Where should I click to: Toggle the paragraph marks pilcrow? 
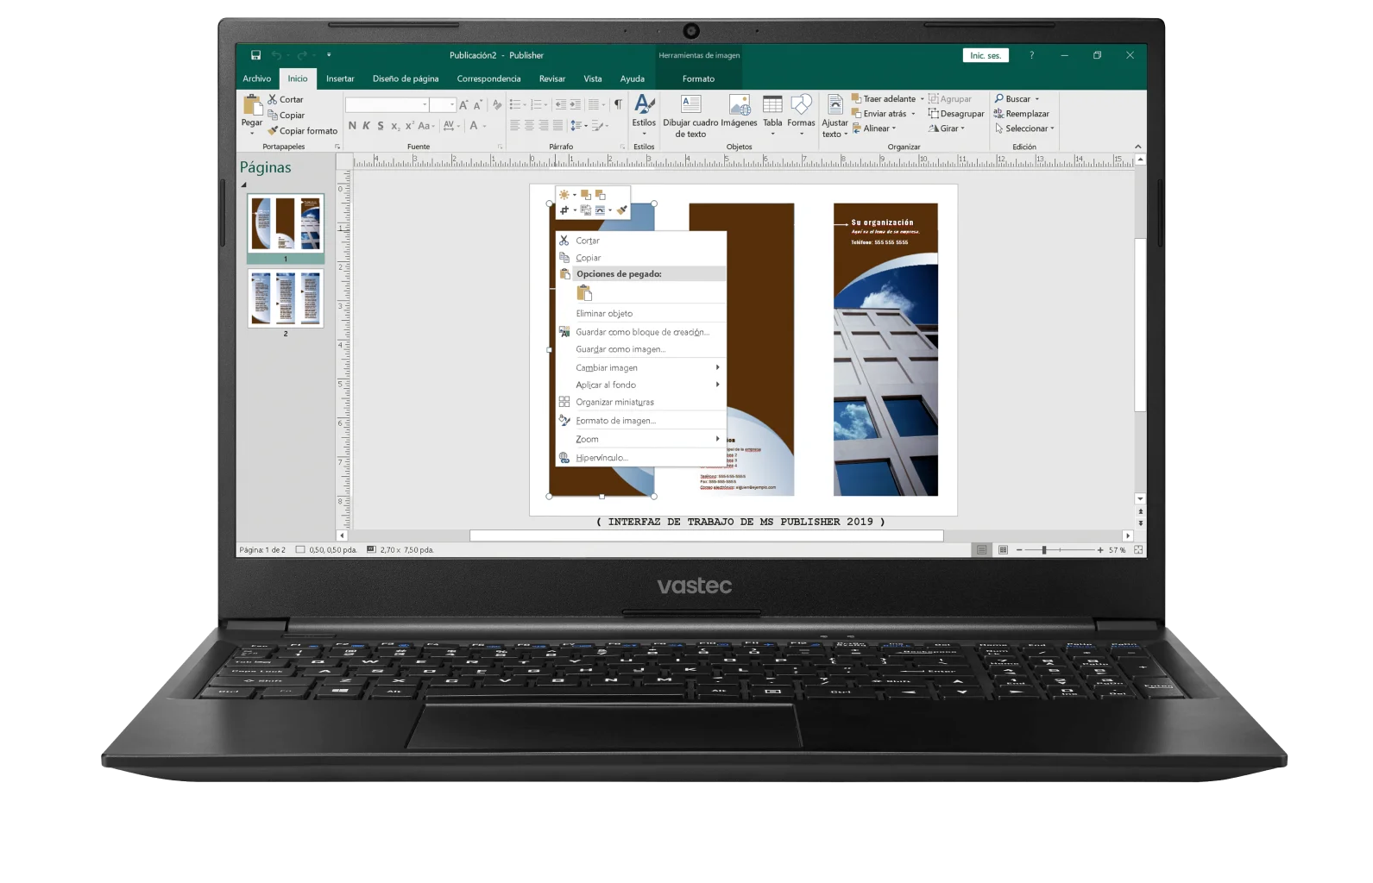(x=618, y=105)
